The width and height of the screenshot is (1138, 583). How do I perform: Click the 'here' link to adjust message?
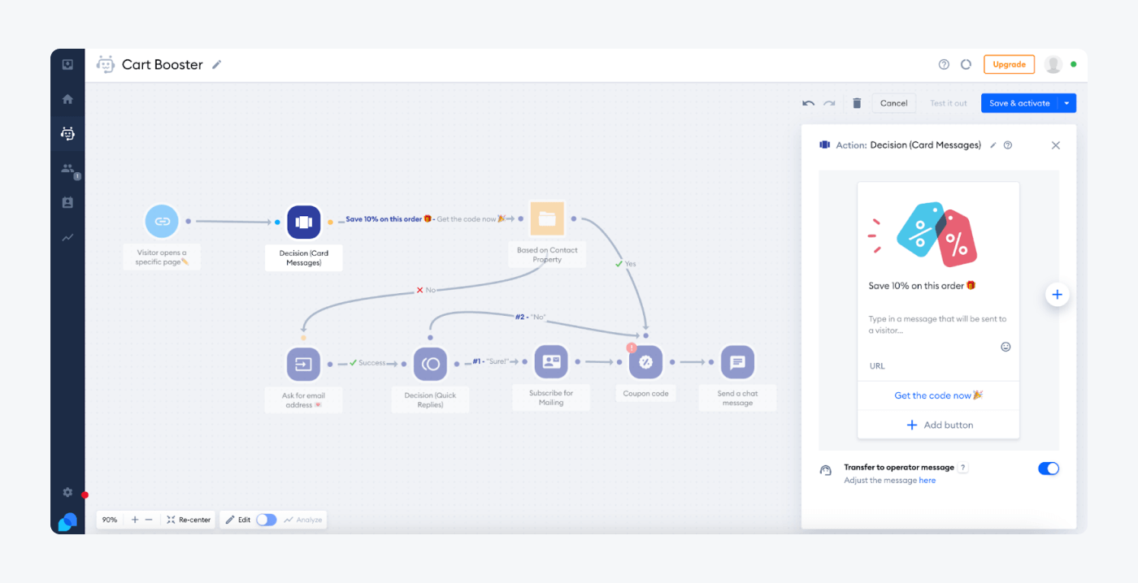[x=927, y=481]
